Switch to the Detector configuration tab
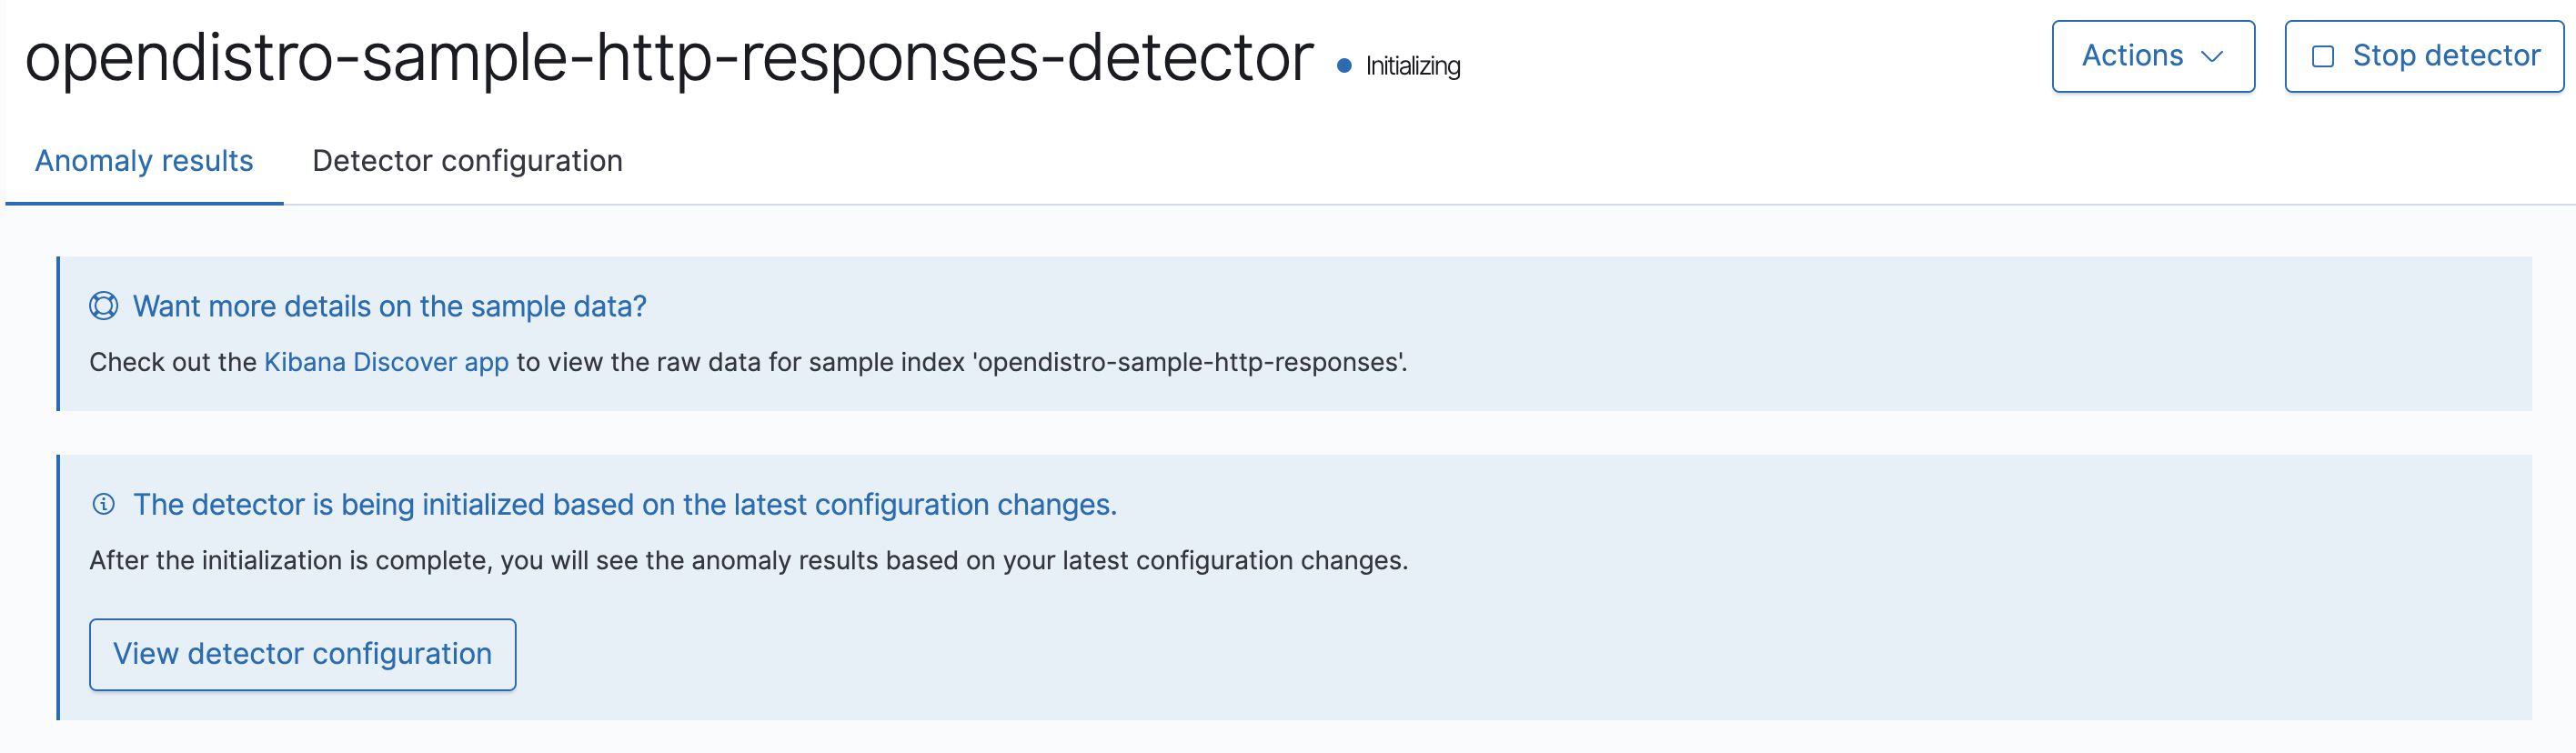 point(468,160)
